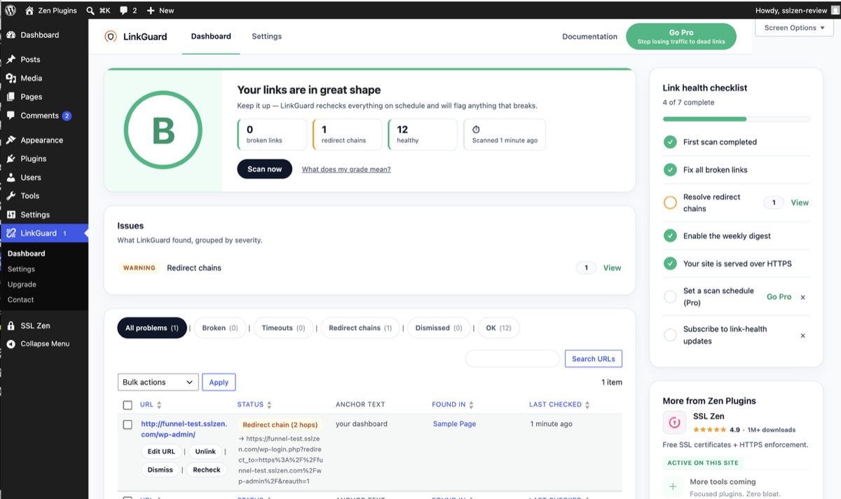Sort table by the FOUND IN column
Image resolution: width=841 pixels, height=499 pixels.
(453, 404)
